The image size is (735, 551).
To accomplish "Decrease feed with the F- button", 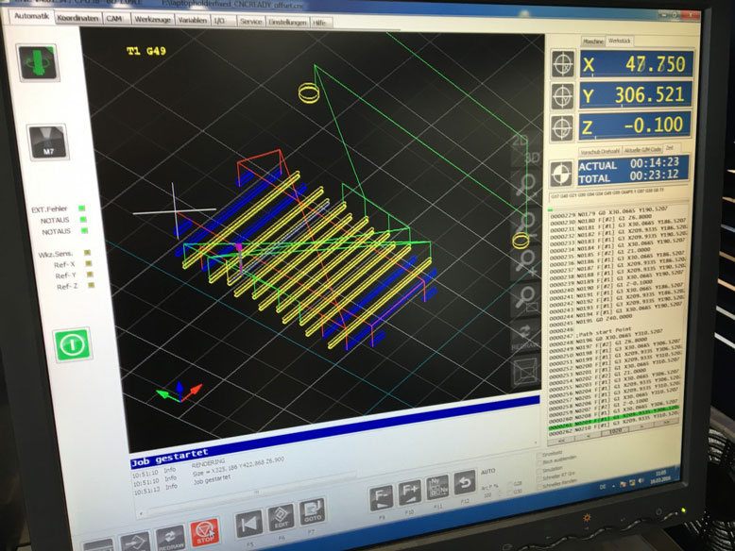I will pos(381,497).
